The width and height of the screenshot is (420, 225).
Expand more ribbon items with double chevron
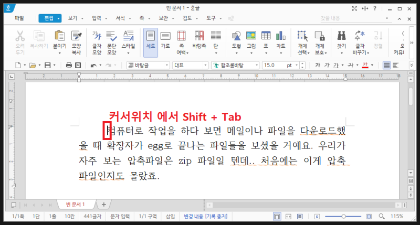(412, 42)
